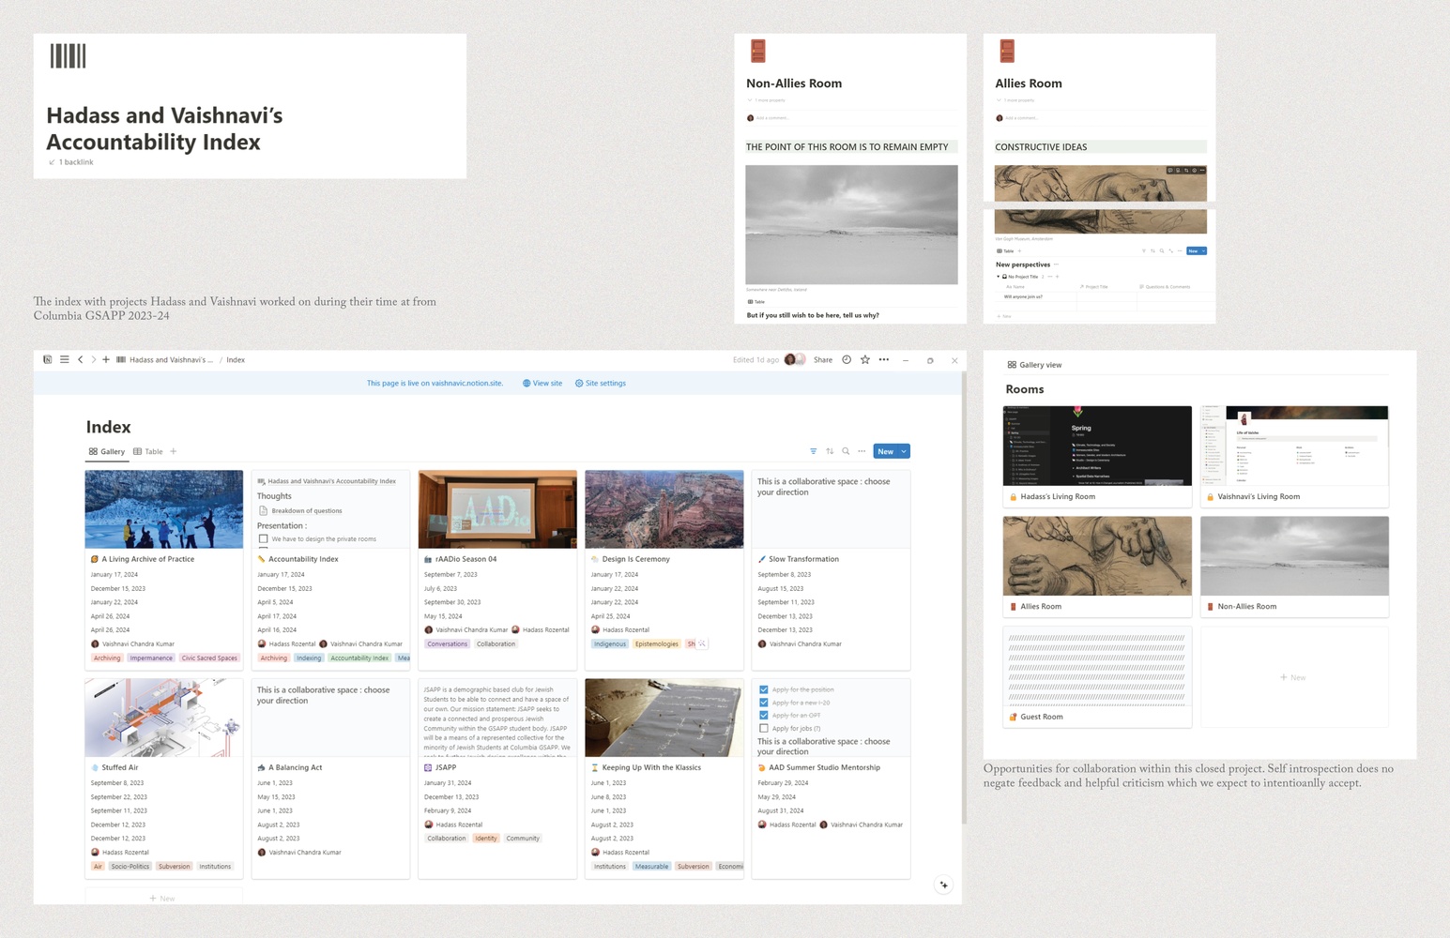The image size is (1450, 938).
Task: Open the Notion AI sparkle button
Action: pyautogui.click(x=944, y=885)
